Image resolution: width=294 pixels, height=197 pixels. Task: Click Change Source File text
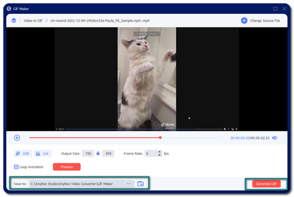(x=265, y=21)
